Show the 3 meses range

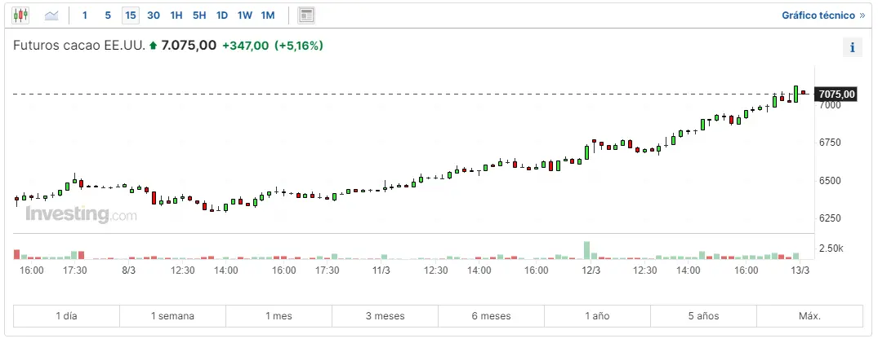point(385,316)
